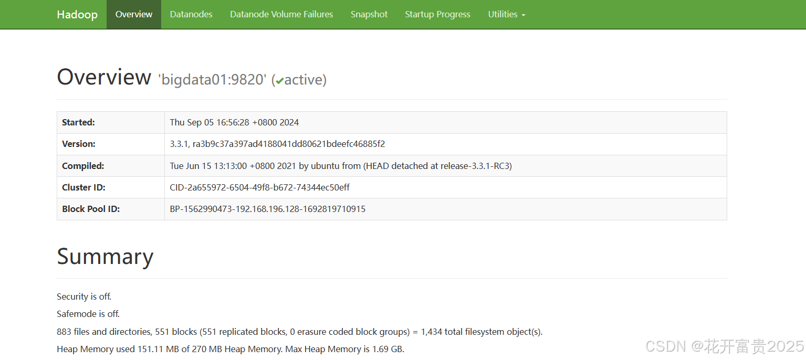Click the Started: row label
806x360 pixels.
[x=78, y=122]
